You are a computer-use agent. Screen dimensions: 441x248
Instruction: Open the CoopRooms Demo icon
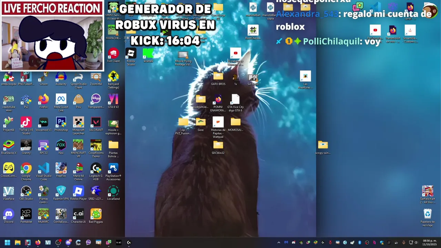coord(96,149)
